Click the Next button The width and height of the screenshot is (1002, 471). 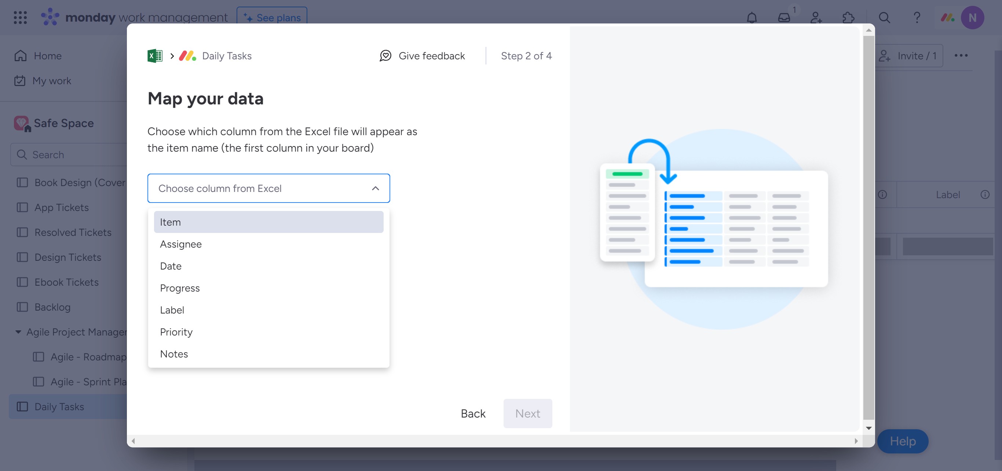click(x=527, y=413)
